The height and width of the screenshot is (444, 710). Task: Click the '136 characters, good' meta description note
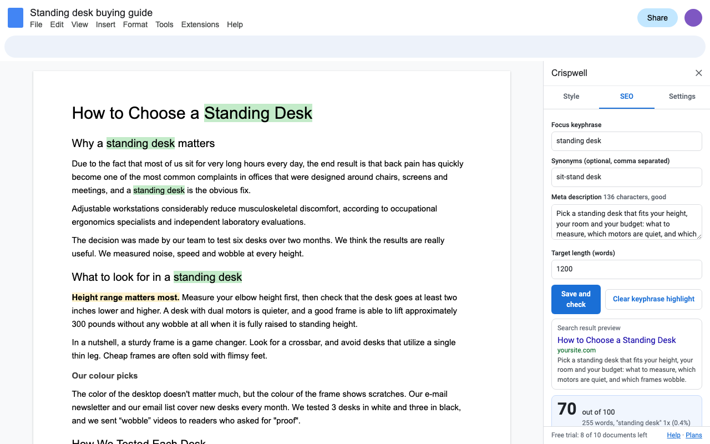[635, 197]
